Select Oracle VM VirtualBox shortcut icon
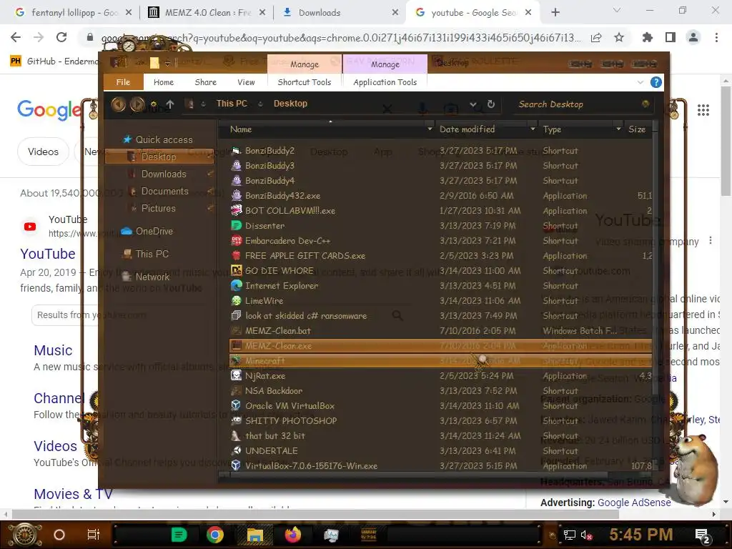 pos(236,405)
